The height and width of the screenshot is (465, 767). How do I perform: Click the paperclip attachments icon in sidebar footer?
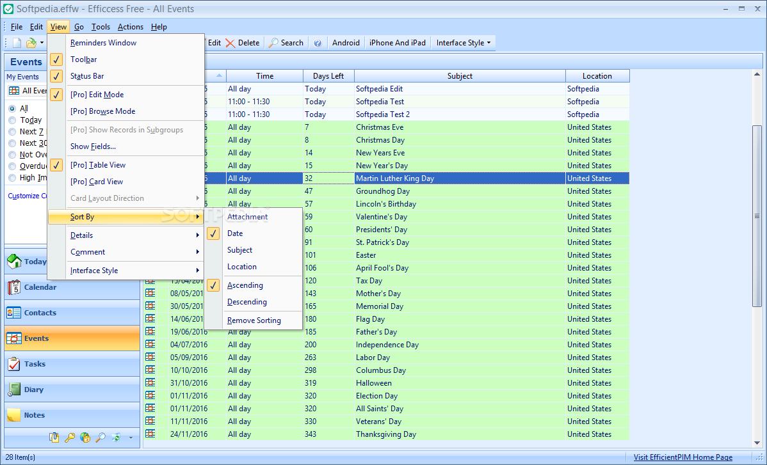tap(54, 437)
